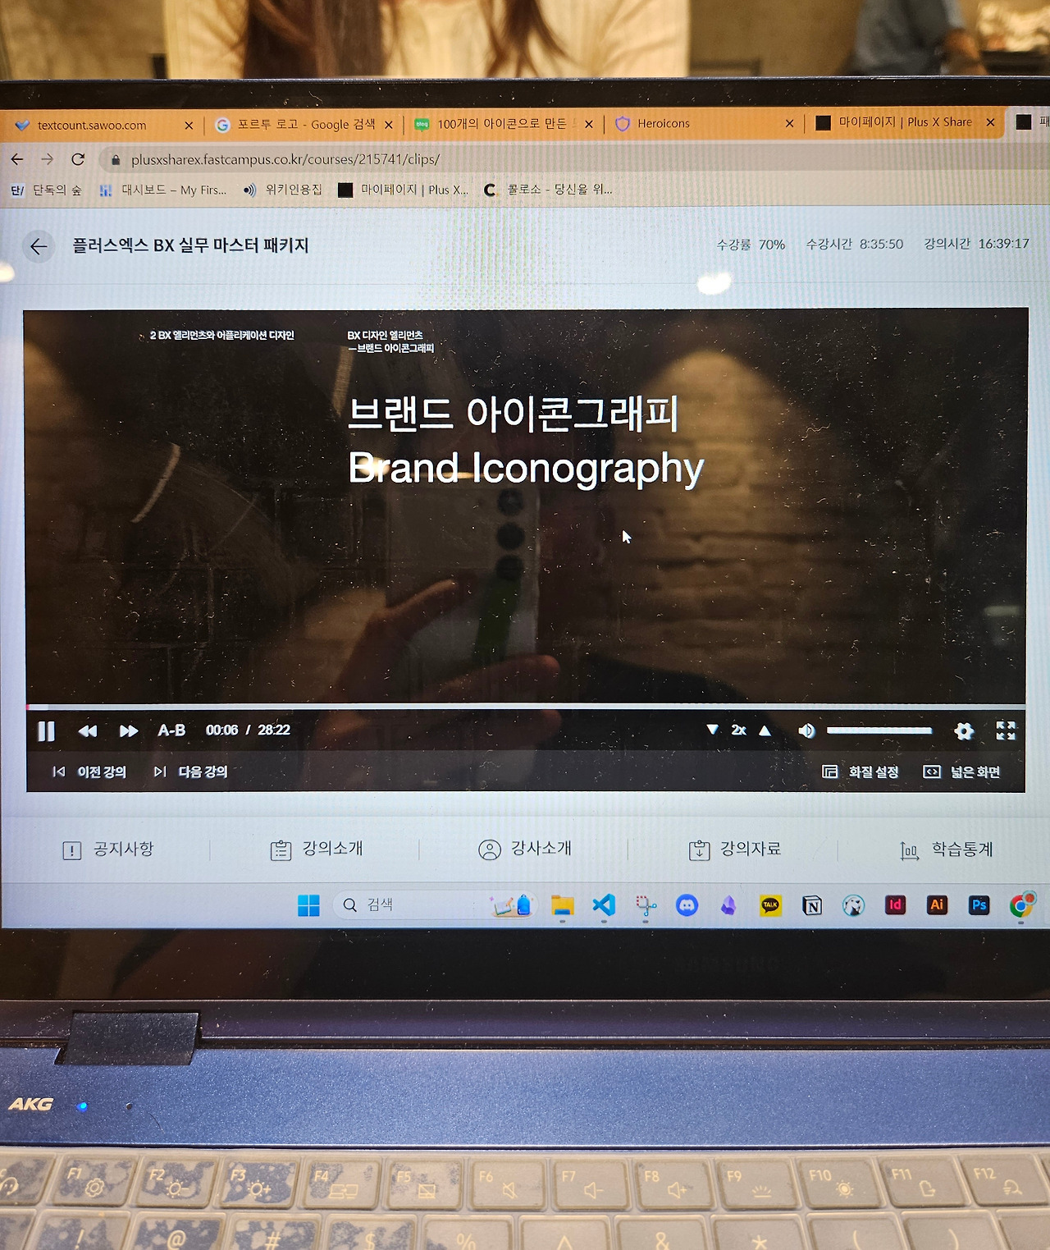1050x1250 pixels.
Task: Enter fullscreen mode in the video player
Action: click(x=1006, y=730)
